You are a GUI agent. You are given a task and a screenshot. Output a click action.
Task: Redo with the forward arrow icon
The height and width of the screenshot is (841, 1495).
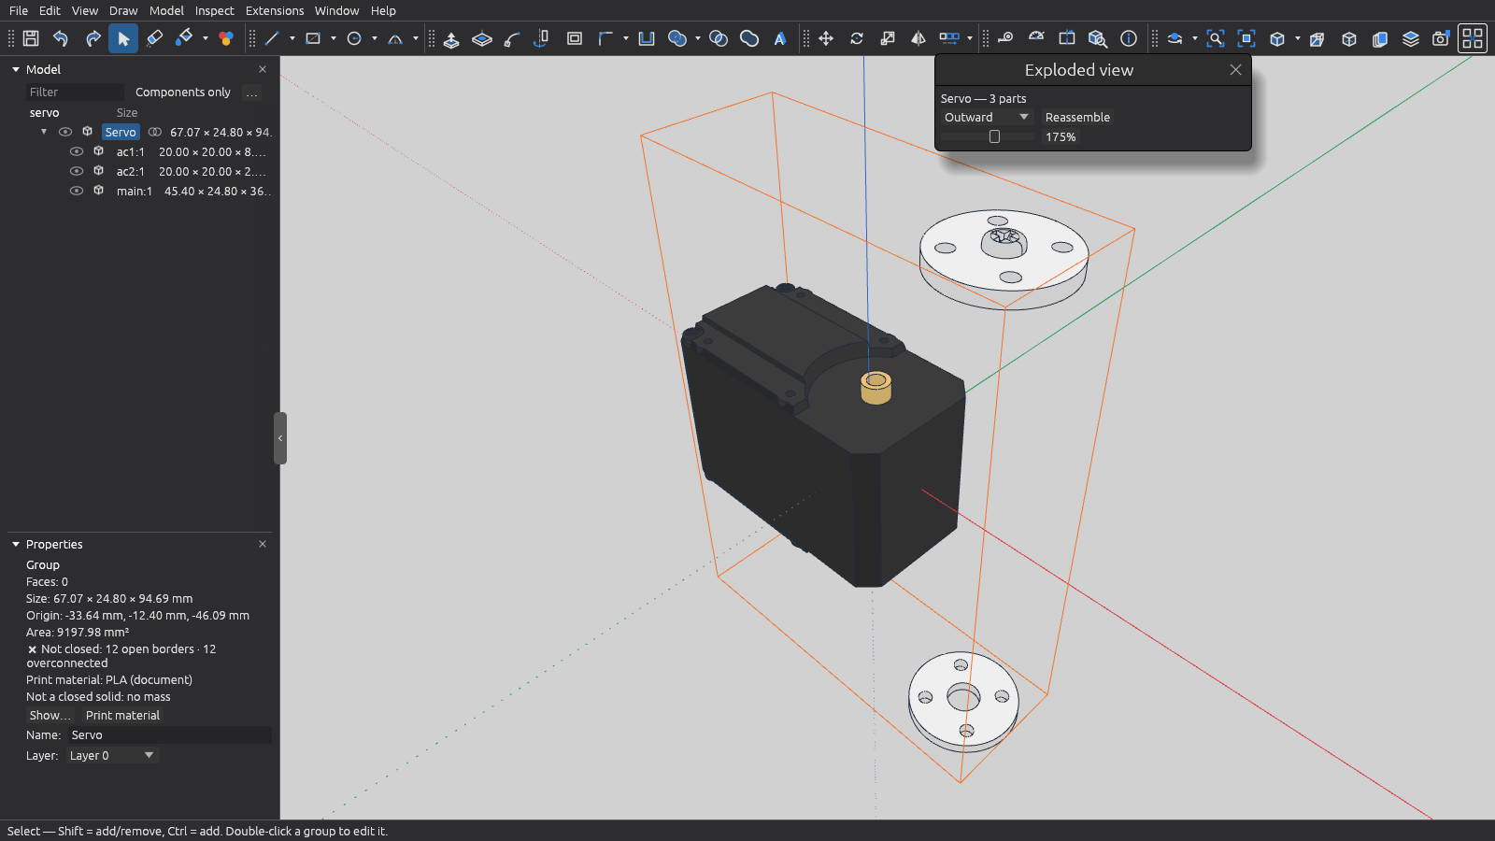pos(93,38)
